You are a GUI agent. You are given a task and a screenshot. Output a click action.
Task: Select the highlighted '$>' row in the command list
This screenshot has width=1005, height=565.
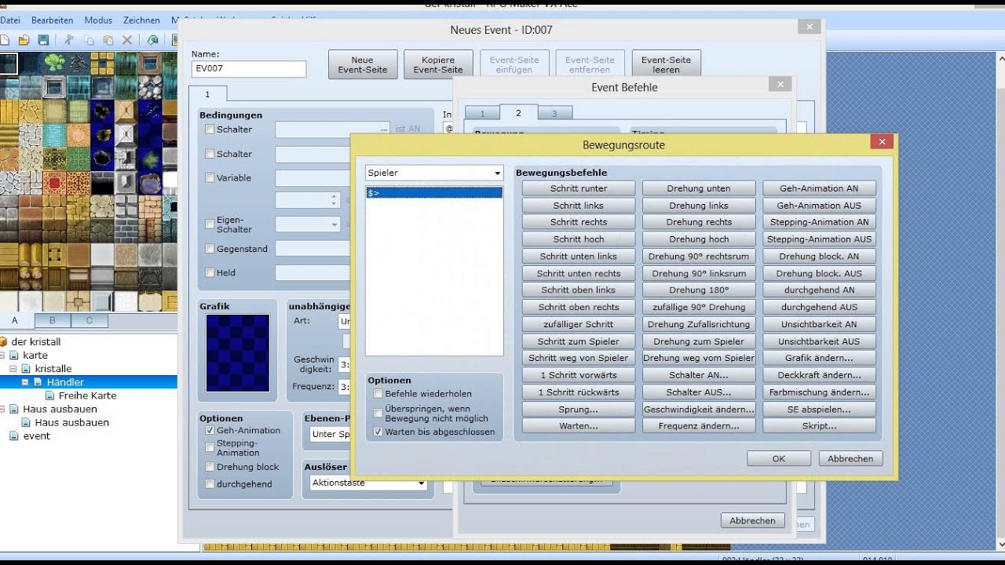tap(434, 193)
